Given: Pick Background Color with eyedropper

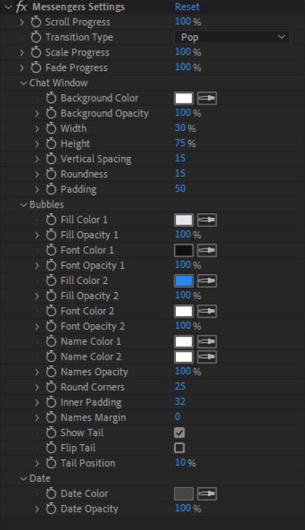Looking at the screenshot, I should coord(207,98).
